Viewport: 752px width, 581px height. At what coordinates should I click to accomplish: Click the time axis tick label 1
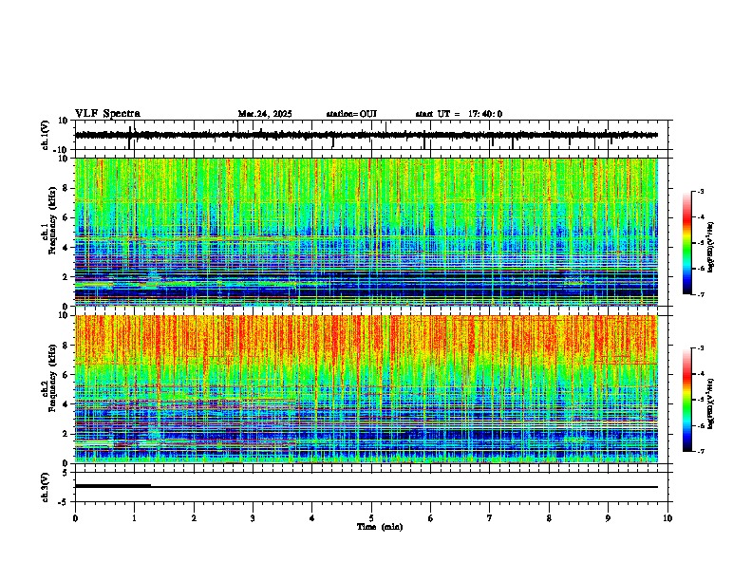[x=134, y=518]
